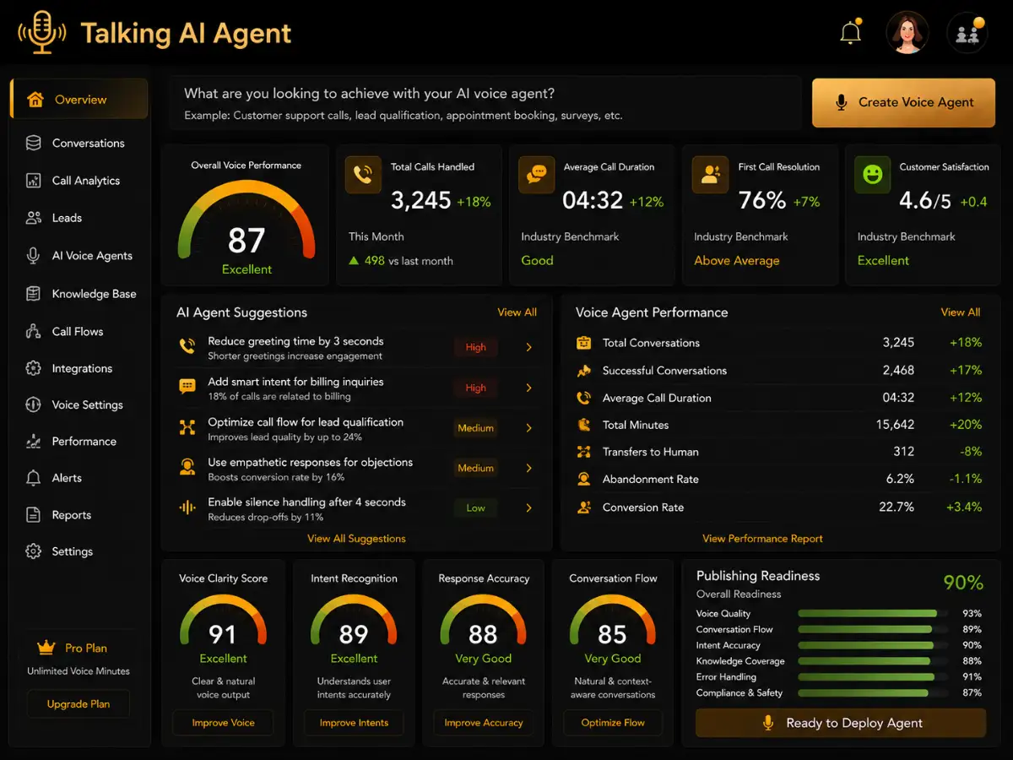The image size is (1013, 760).
Task: Click the View Performance Report link
Action: point(762,539)
